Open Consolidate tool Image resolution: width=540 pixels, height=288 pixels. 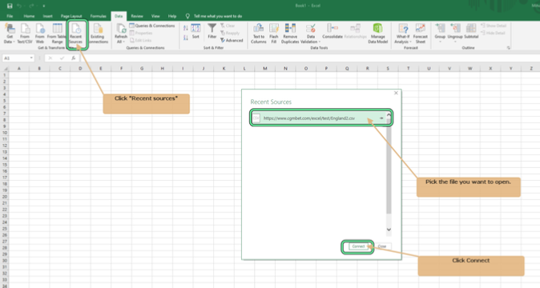click(x=332, y=31)
